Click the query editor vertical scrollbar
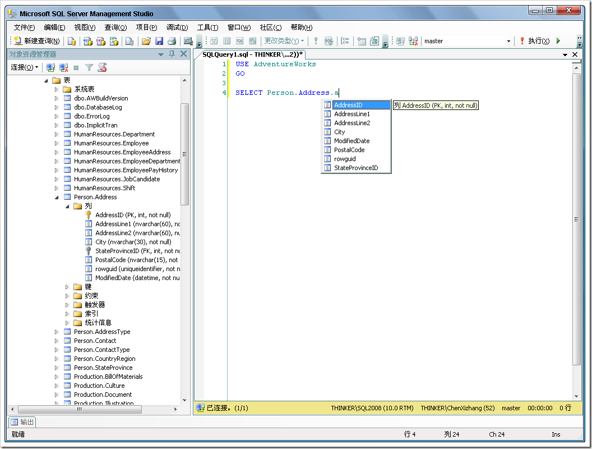The image size is (592, 449). coord(576,219)
